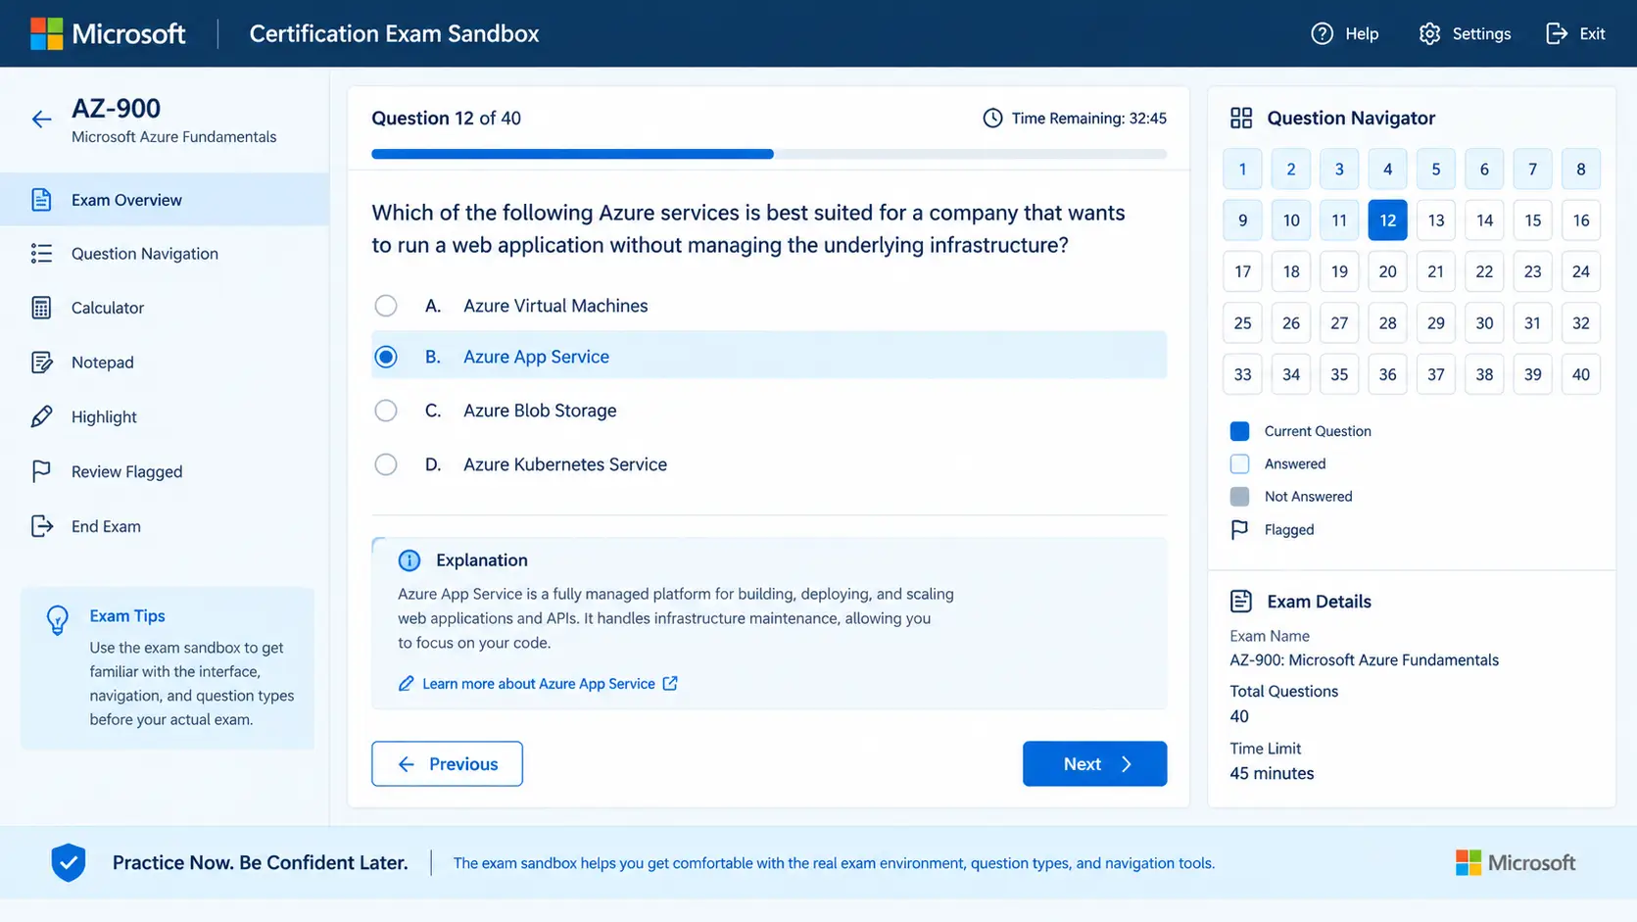Go back using AZ-900 arrow
Image resolution: width=1637 pixels, height=922 pixels.
click(41, 120)
